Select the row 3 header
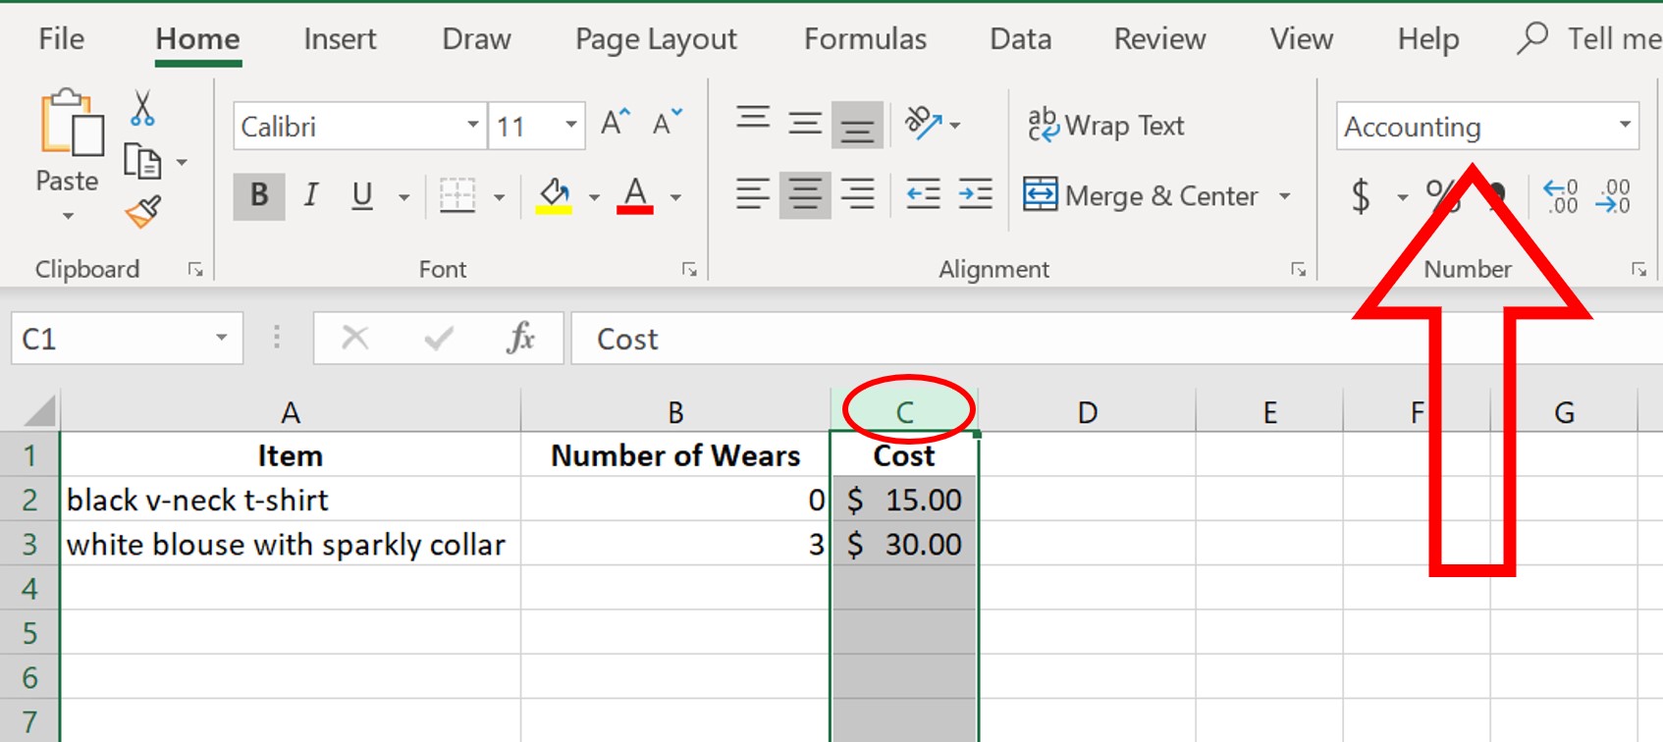 (x=29, y=544)
